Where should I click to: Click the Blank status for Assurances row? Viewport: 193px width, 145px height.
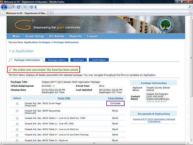click(115, 111)
